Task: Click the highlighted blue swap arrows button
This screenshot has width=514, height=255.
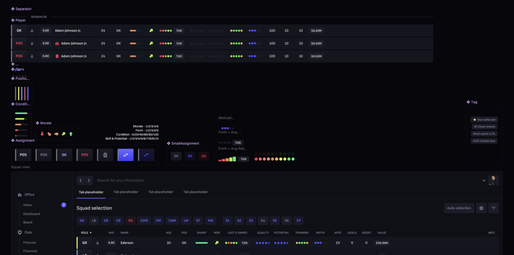Action: (x=126, y=155)
